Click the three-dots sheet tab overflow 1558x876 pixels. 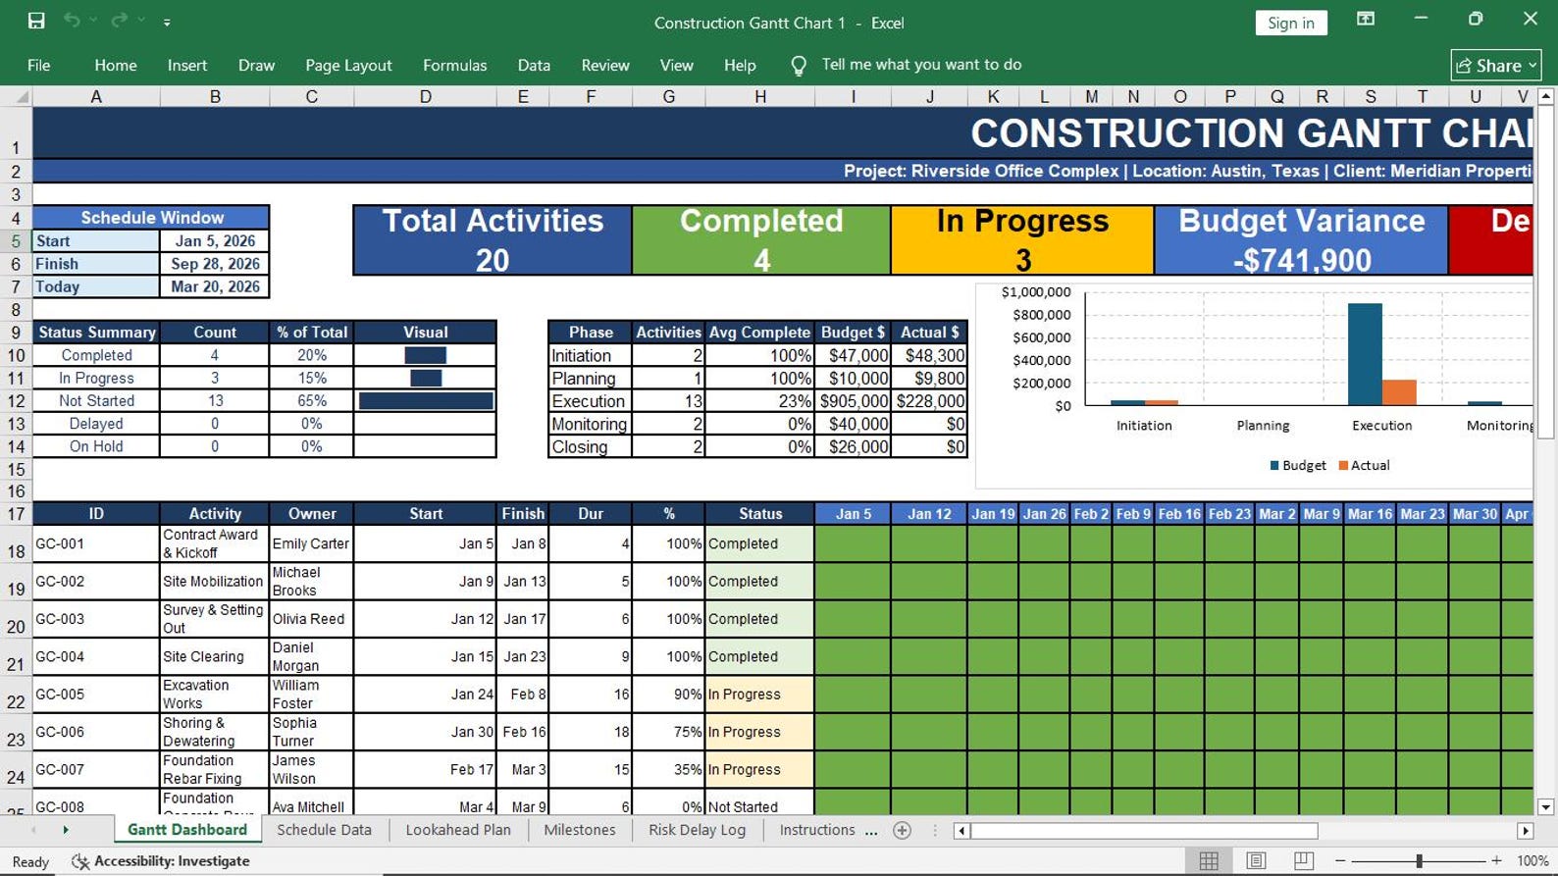pos(871,830)
